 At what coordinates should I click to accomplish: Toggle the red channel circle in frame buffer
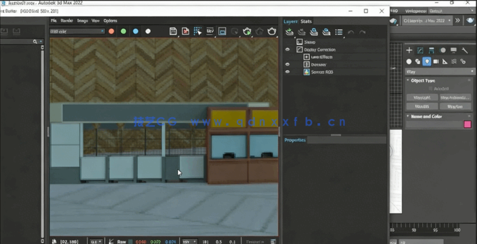112,31
